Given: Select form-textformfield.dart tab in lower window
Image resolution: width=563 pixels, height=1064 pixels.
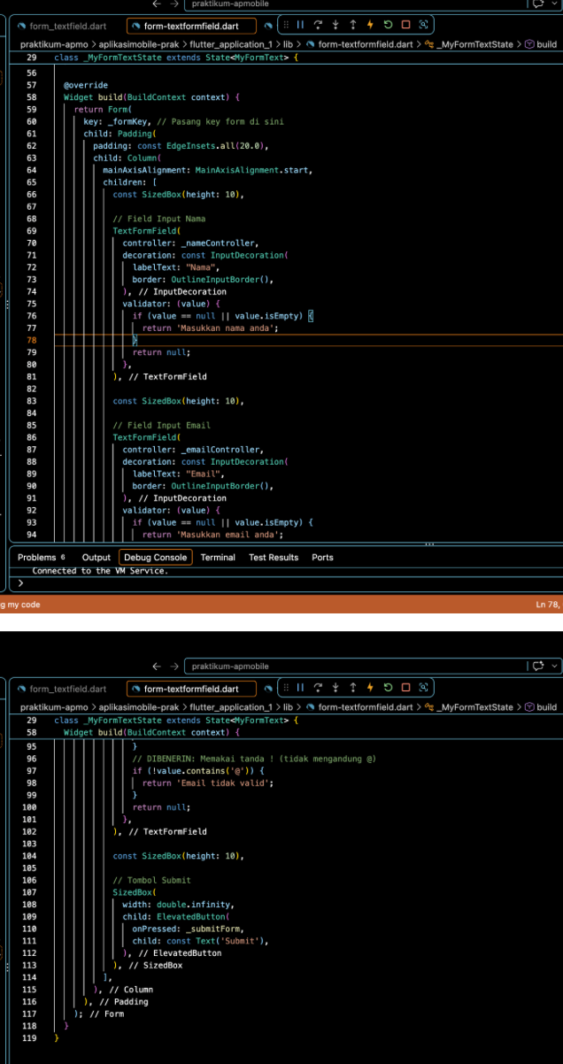Looking at the screenshot, I should point(191,688).
